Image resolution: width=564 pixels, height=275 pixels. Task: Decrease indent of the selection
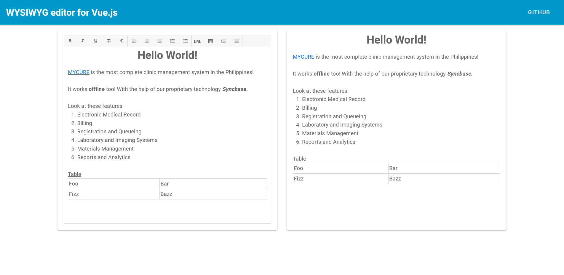pos(237,41)
